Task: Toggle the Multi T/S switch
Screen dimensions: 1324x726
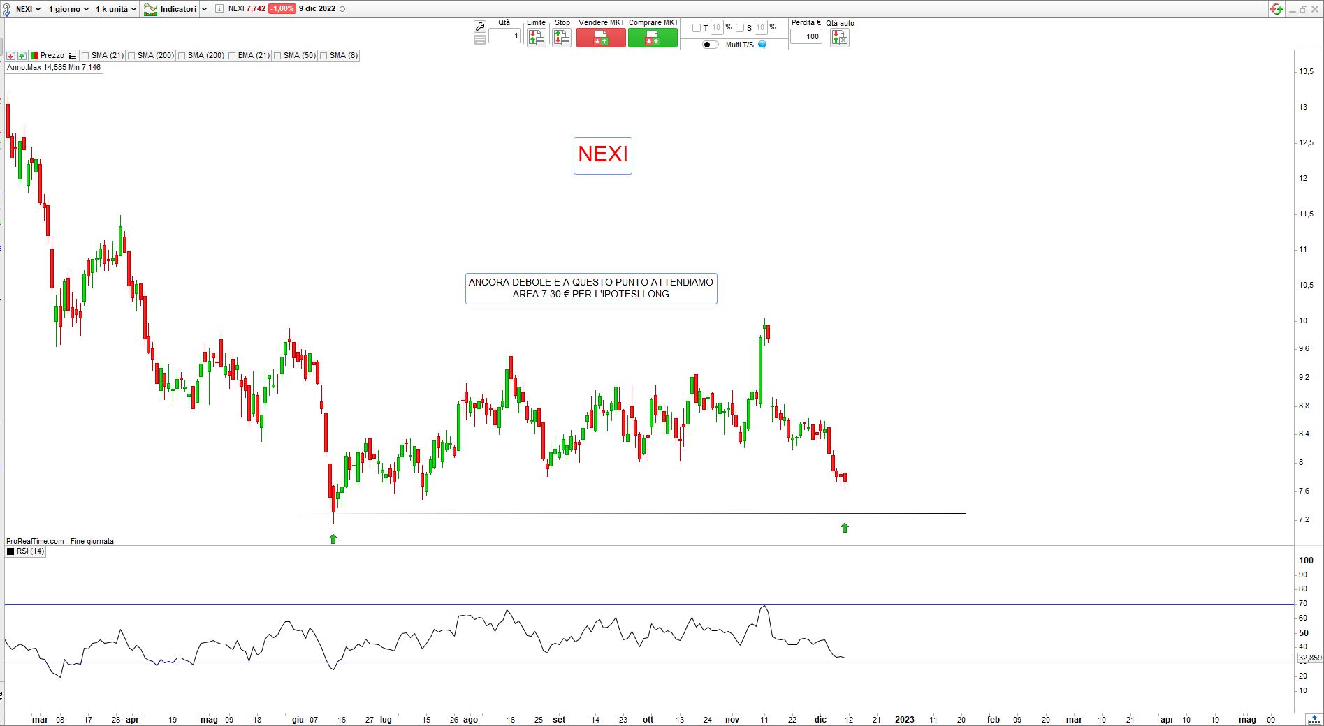Action: pyautogui.click(x=711, y=45)
